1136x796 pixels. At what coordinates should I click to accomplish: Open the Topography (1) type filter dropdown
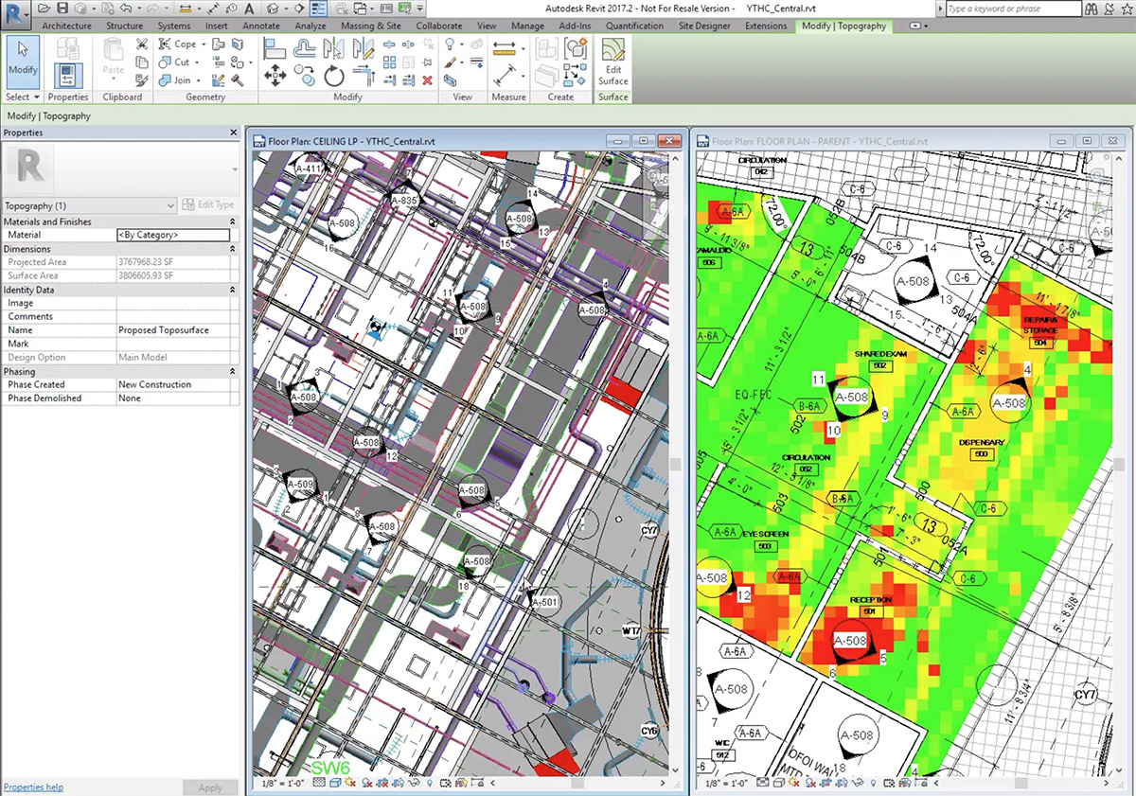pyautogui.click(x=90, y=205)
